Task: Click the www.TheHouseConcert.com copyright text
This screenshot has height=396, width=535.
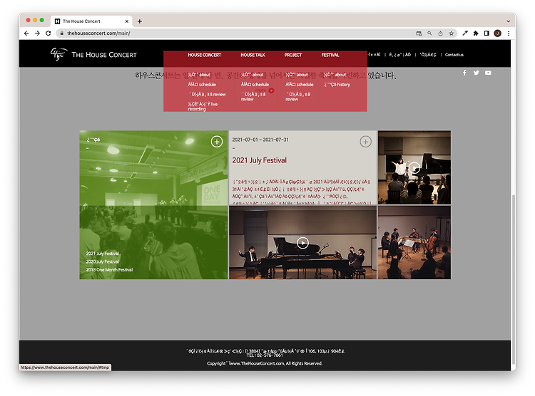Action: pos(265,364)
